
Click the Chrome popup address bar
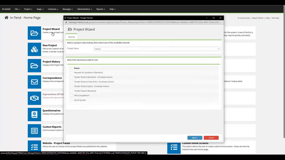(x=135, y=22)
